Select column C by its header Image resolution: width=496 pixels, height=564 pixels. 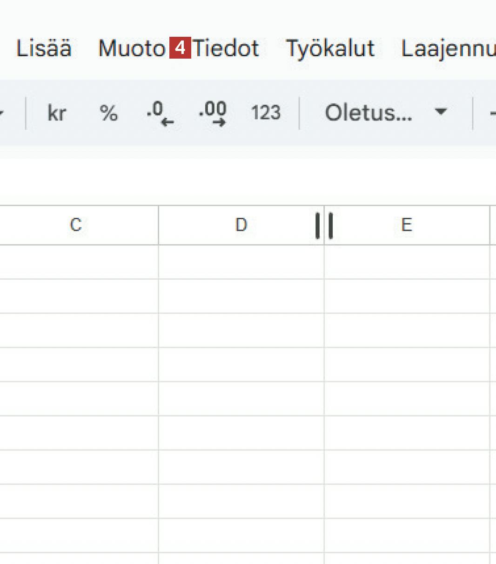tap(76, 225)
